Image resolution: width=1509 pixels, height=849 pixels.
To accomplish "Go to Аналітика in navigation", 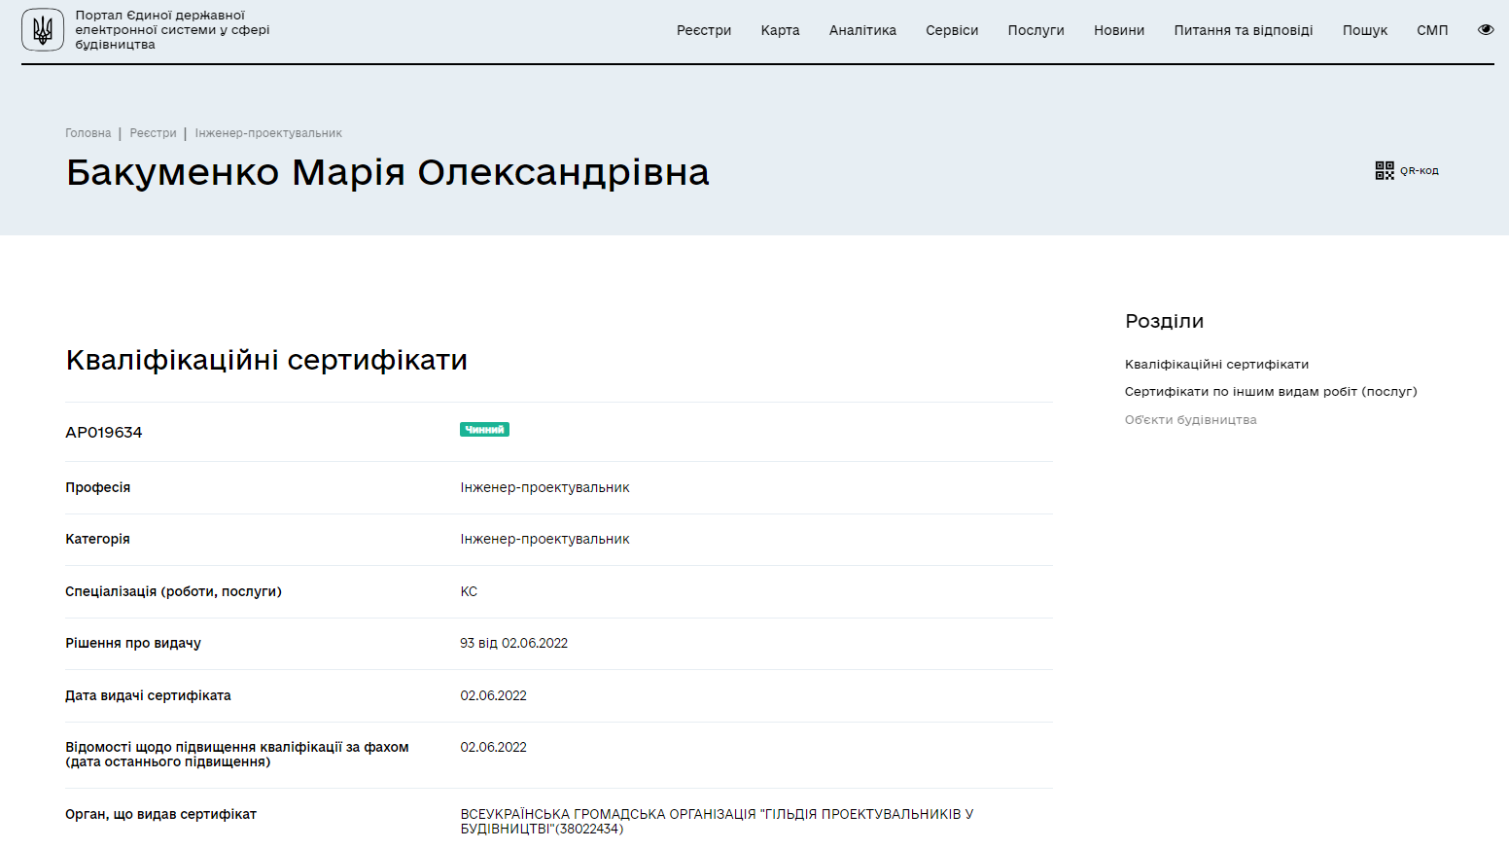I will pyautogui.click(x=862, y=30).
